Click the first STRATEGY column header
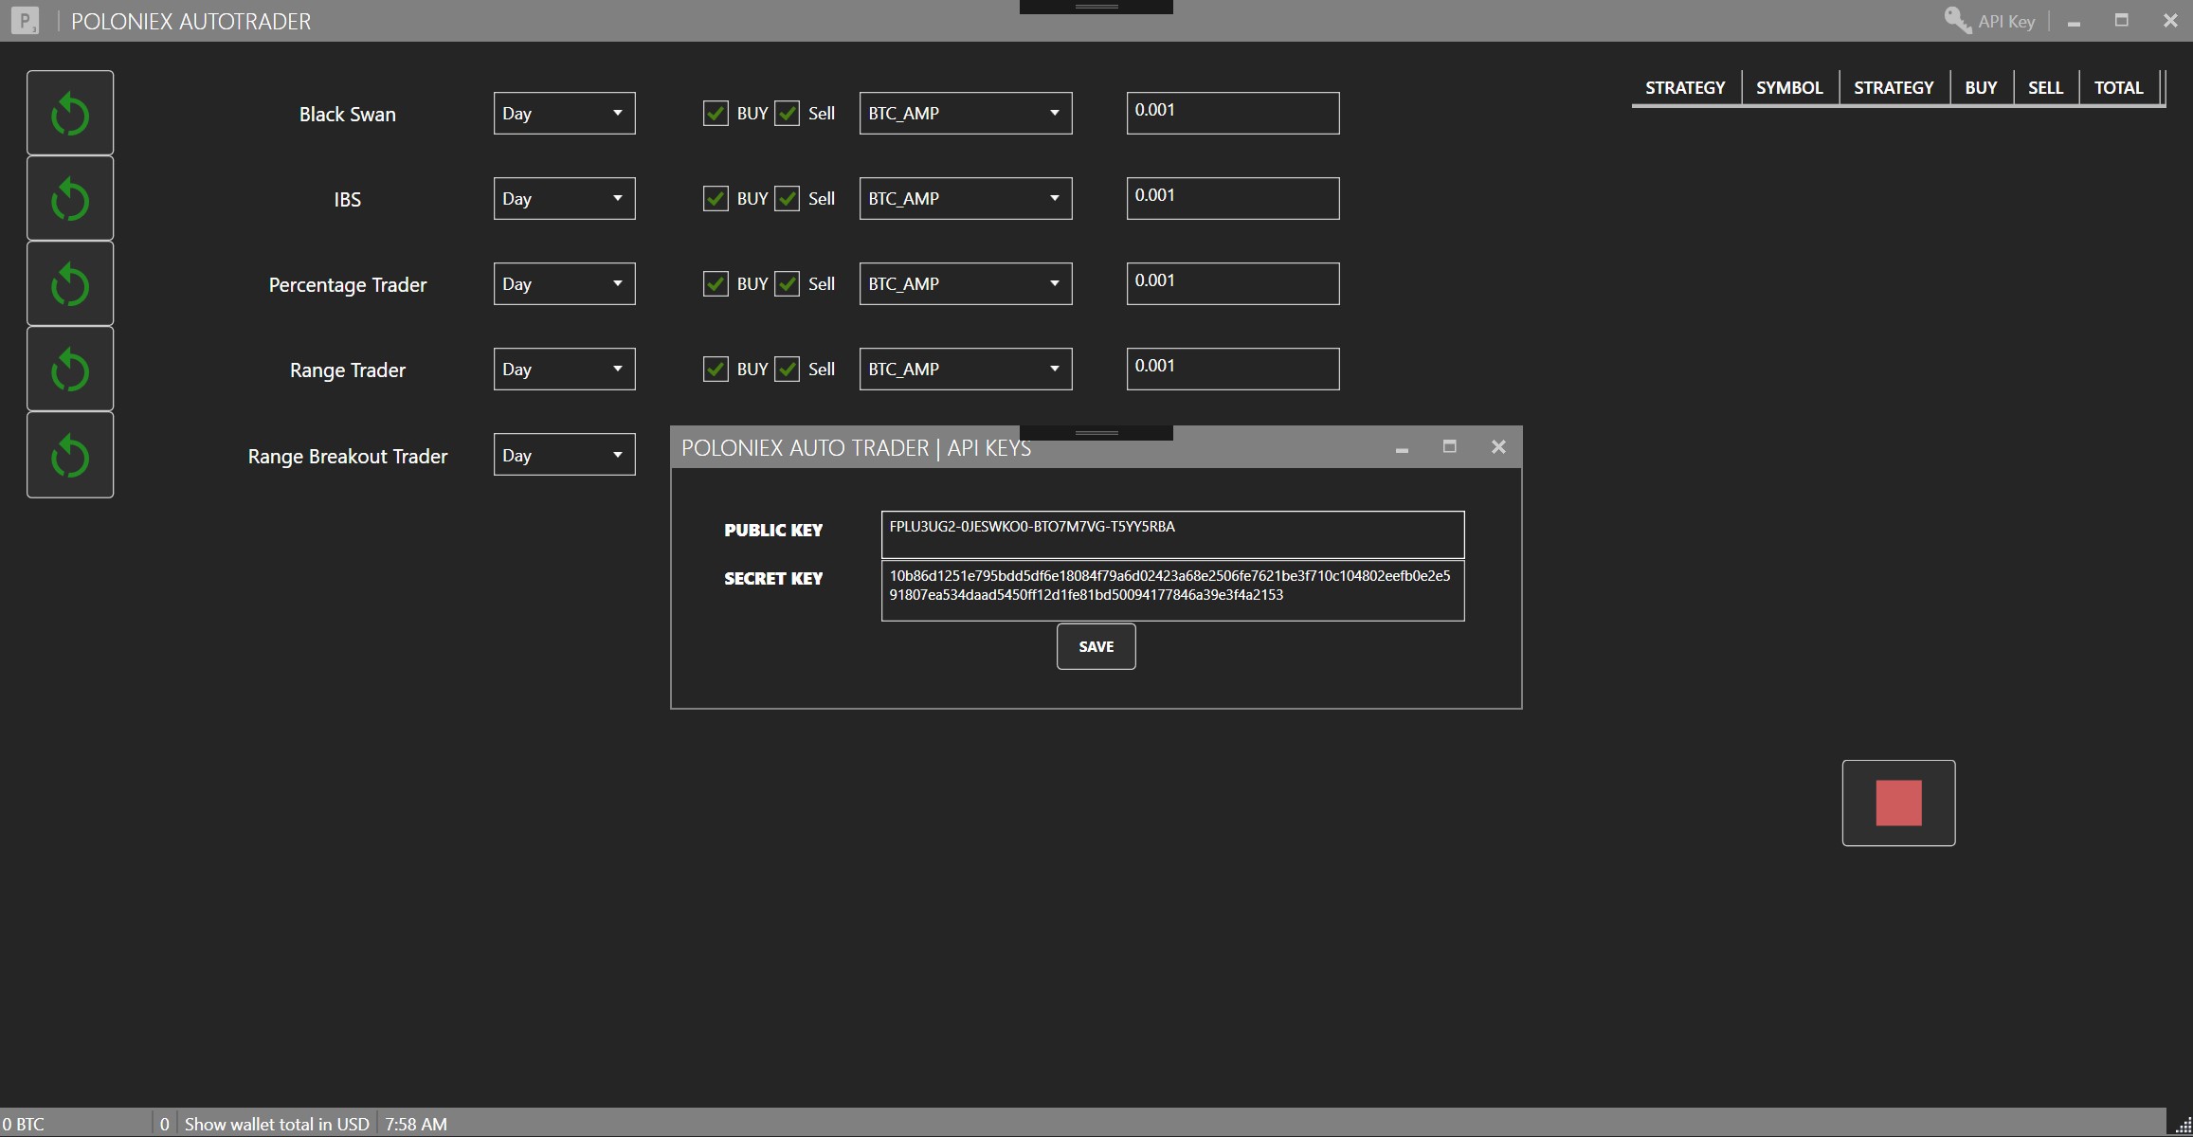The image size is (2193, 1137). tap(1685, 88)
